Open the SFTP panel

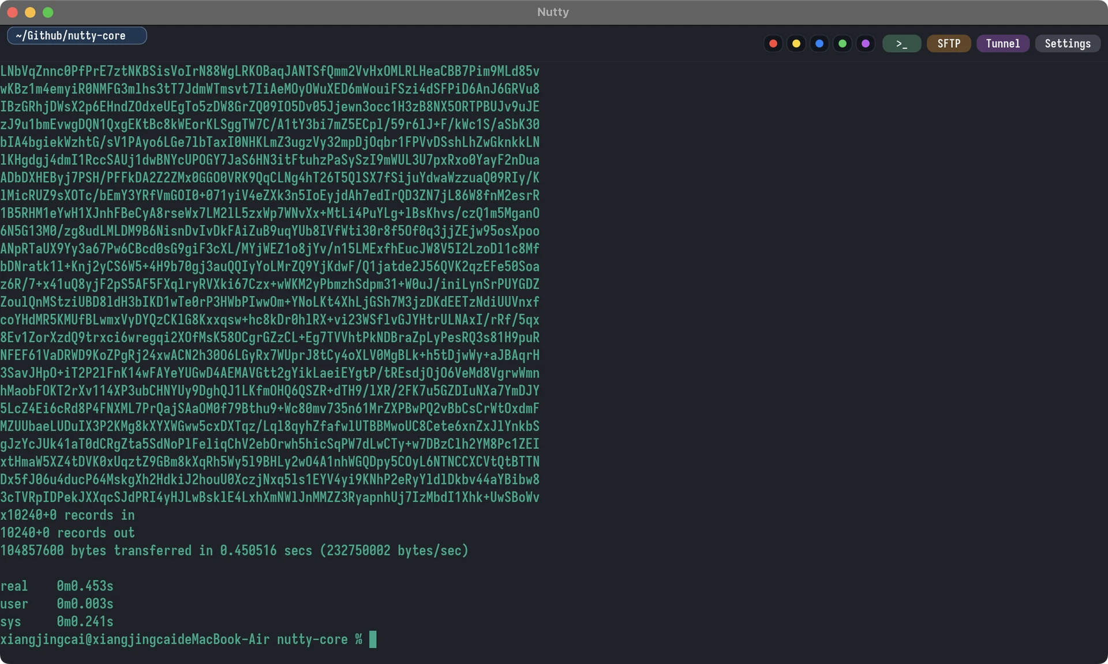coord(949,44)
